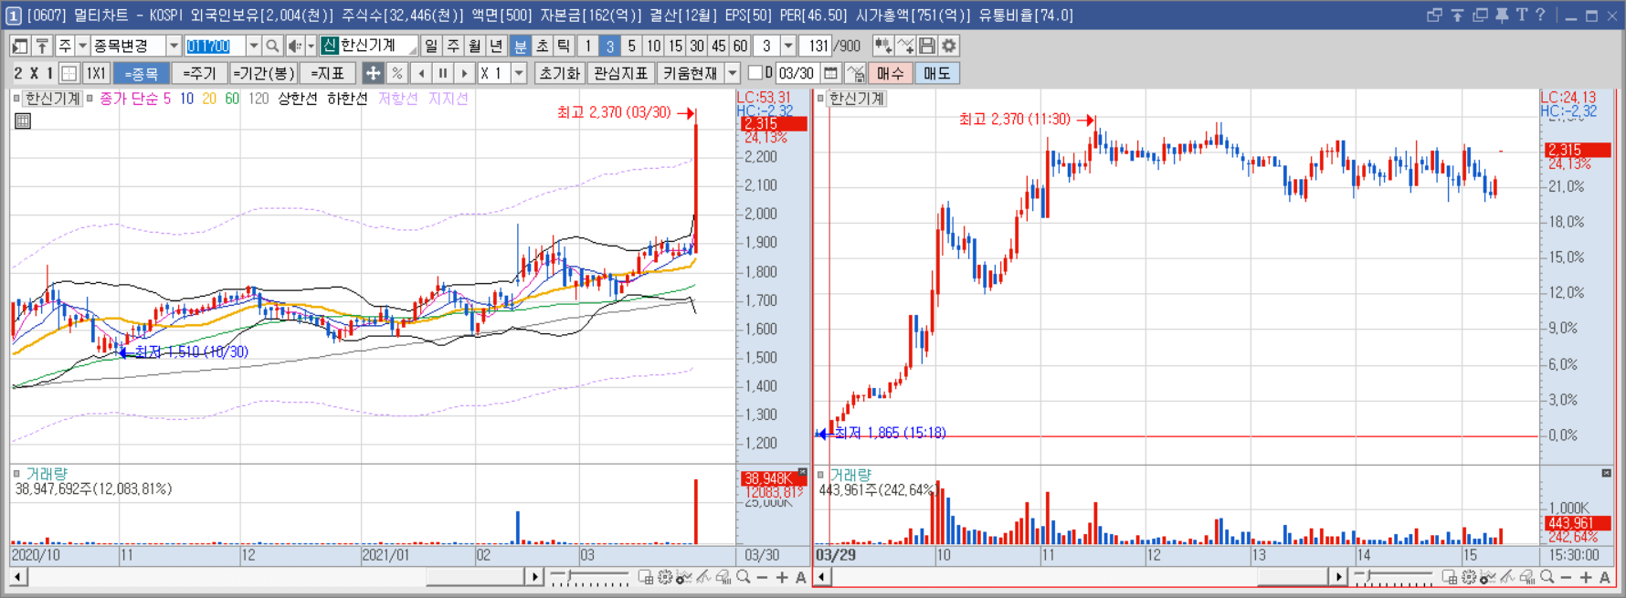Open the 키움현재 dropdown arrow
The height and width of the screenshot is (598, 1626).
pos(733,73)
